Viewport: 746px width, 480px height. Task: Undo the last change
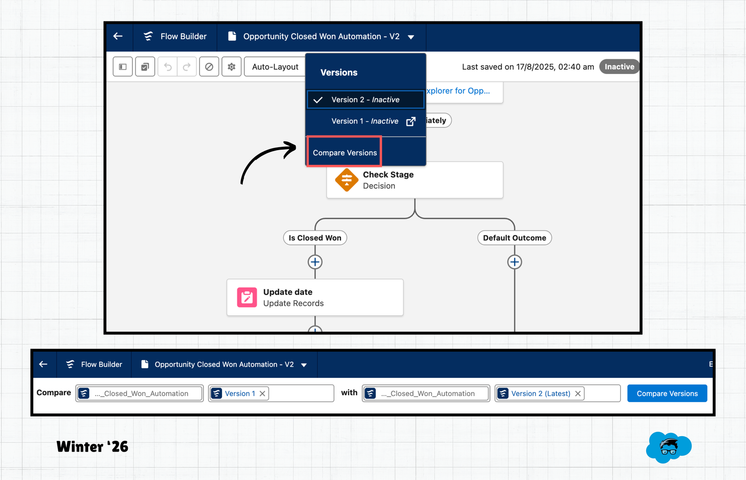pyautogui.click(x=167, y=67)
